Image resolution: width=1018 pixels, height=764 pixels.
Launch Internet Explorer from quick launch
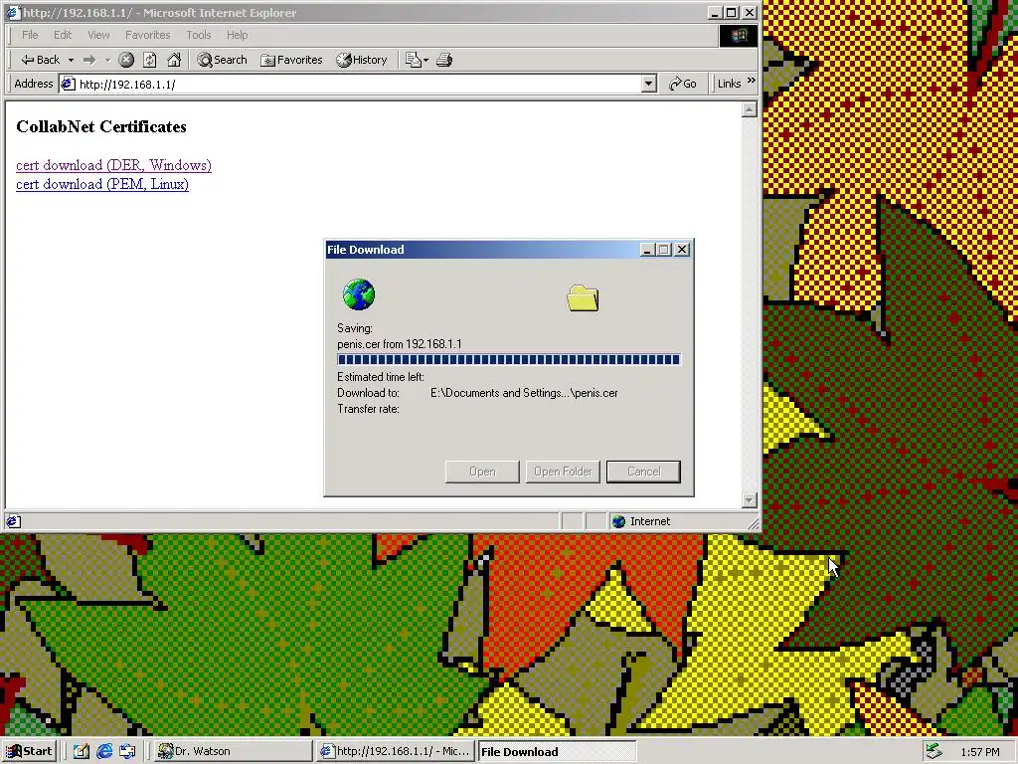[104, 752]
